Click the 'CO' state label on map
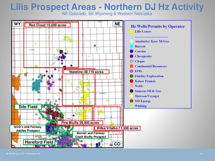215x161 pixels. point(117,144)
